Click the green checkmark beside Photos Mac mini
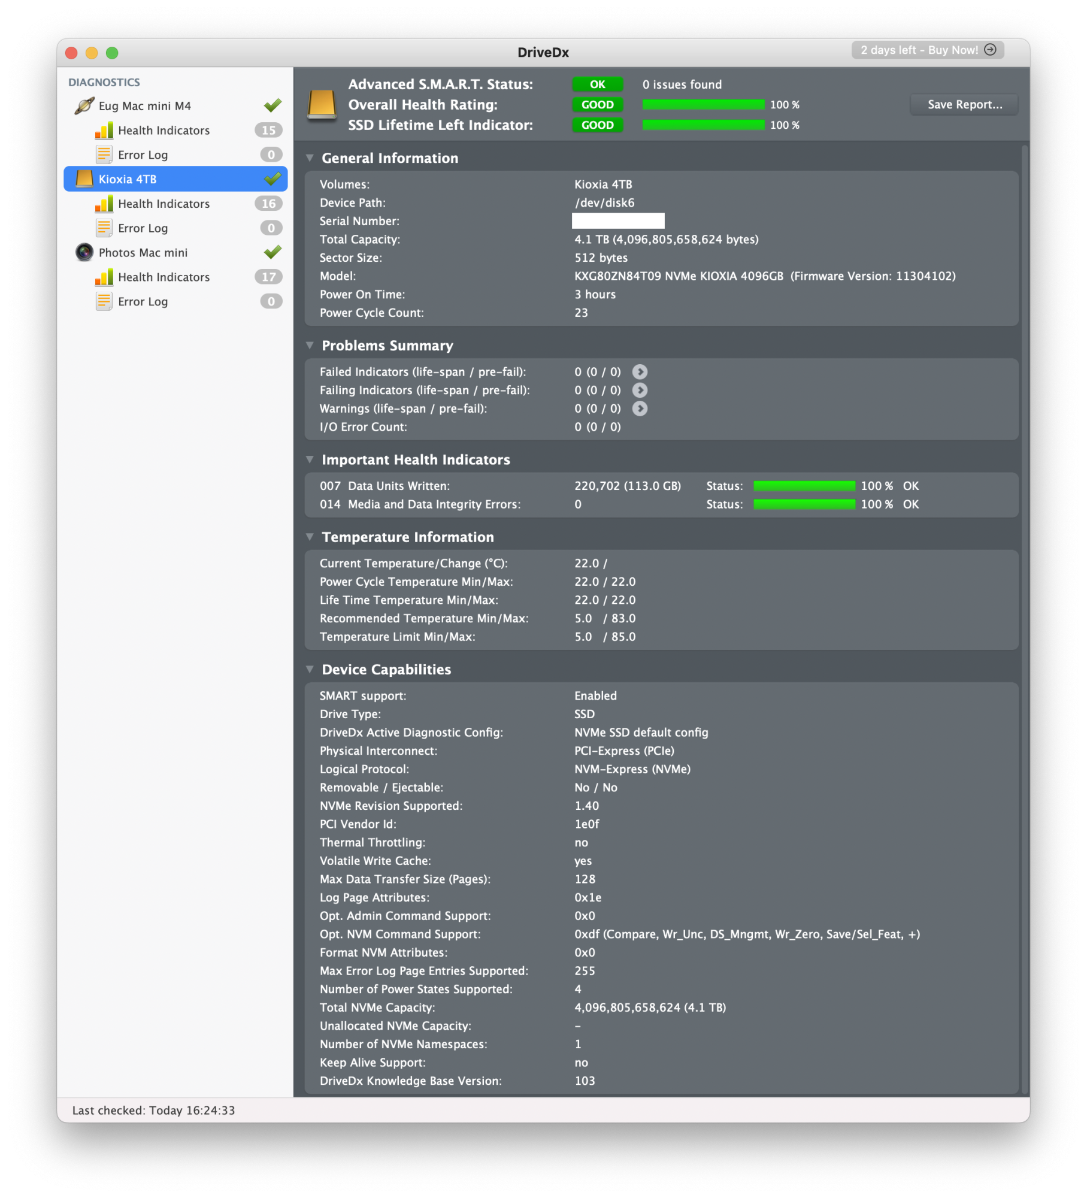This screenshot has width=1087, height=1198. (x=272, y=252)
